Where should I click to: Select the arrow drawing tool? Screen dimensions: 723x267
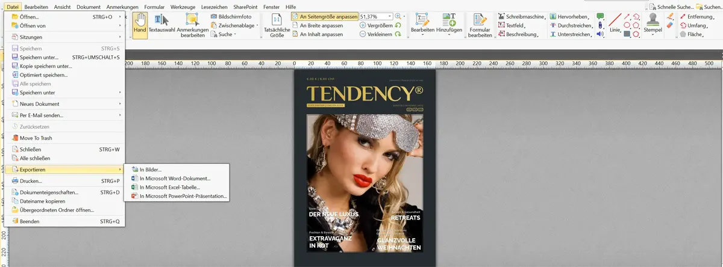[627, 16]
